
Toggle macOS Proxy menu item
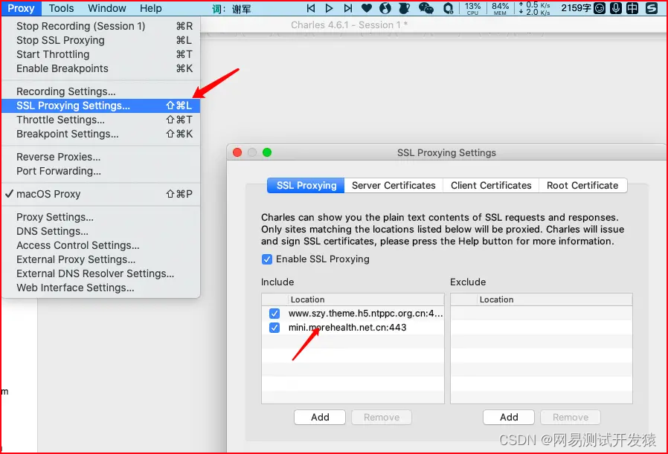click(x=100, y=194)
